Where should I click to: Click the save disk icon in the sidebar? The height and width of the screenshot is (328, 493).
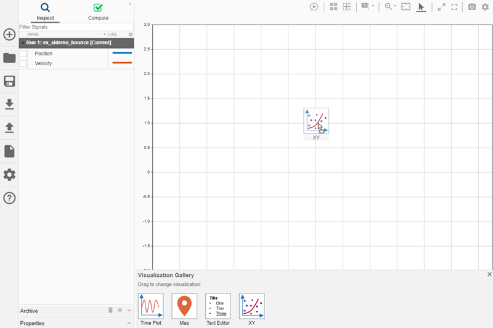pos(9,81)
